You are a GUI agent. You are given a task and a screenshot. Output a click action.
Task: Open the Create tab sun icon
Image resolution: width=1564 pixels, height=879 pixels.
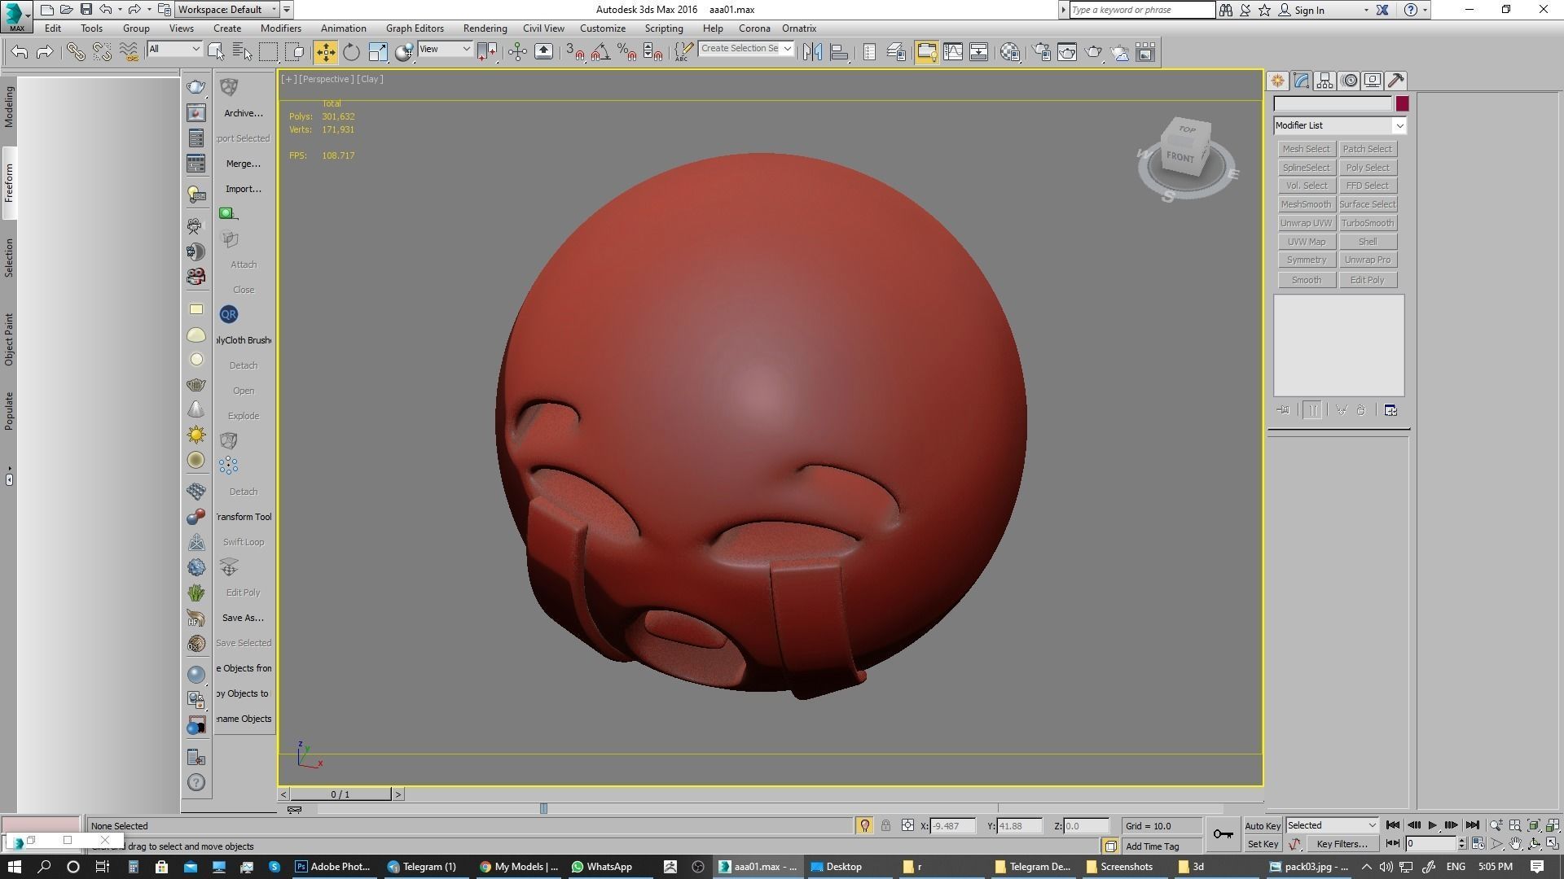[1277, 81]
